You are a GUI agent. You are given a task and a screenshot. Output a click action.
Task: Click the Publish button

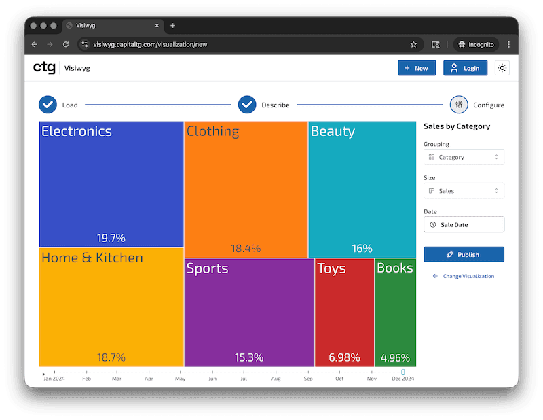(464, 254)
